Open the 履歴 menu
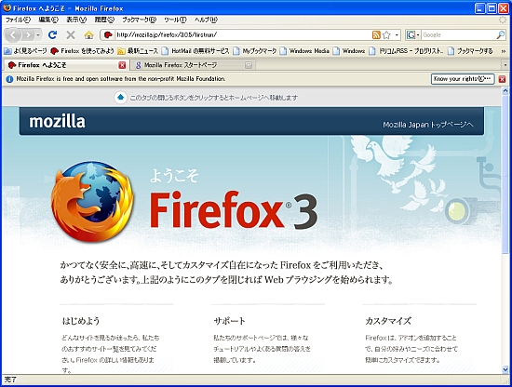Image resolution: width=512 pixels, height=387 pixels. pos(104,20)
